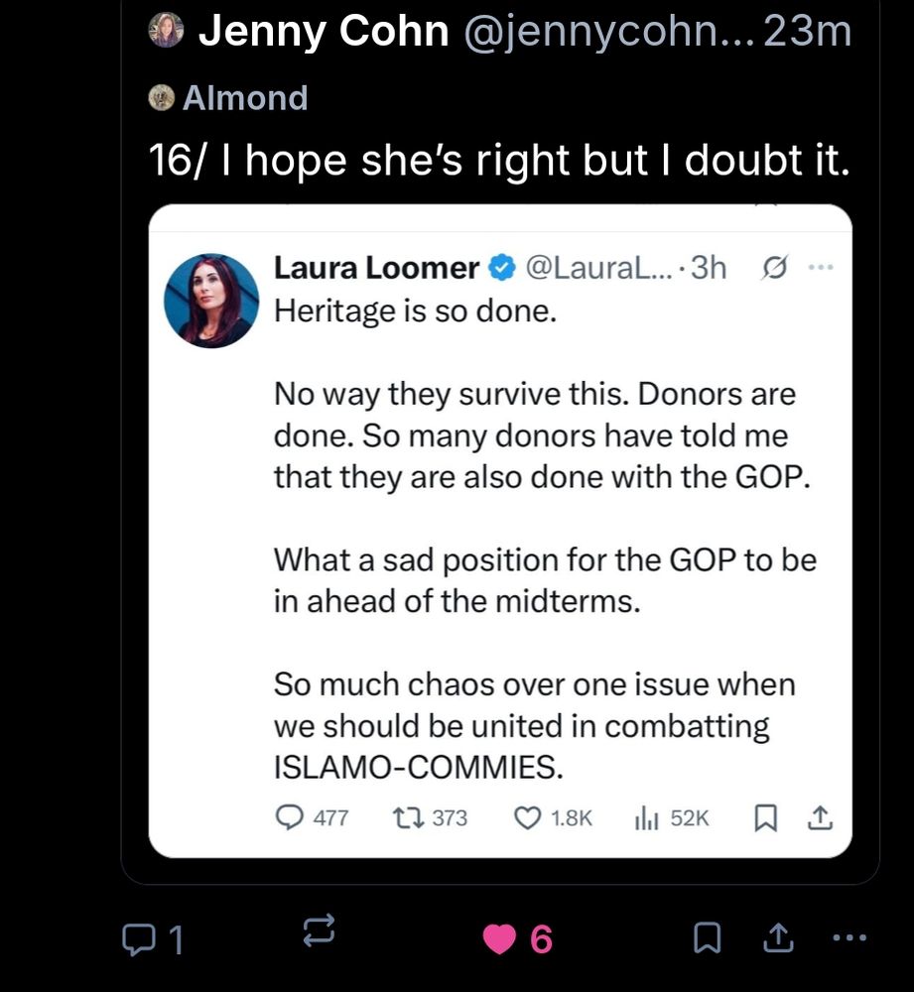The width and height of the screenshot is (914, 992).
Task: Open the reply composer for Jenny Cohn's tweet
Action: pyautogui.click(x=141, y=935)
